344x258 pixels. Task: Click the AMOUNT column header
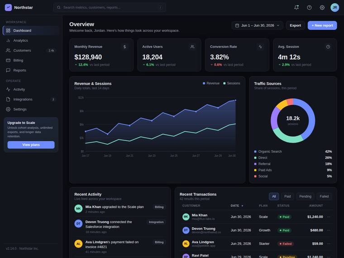click(x=316, y=205)
